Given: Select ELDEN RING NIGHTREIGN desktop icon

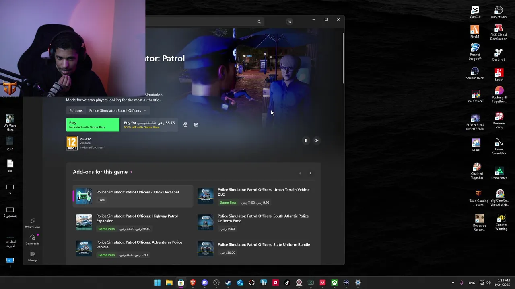Looking at the screenshot, I should (475, 122).
